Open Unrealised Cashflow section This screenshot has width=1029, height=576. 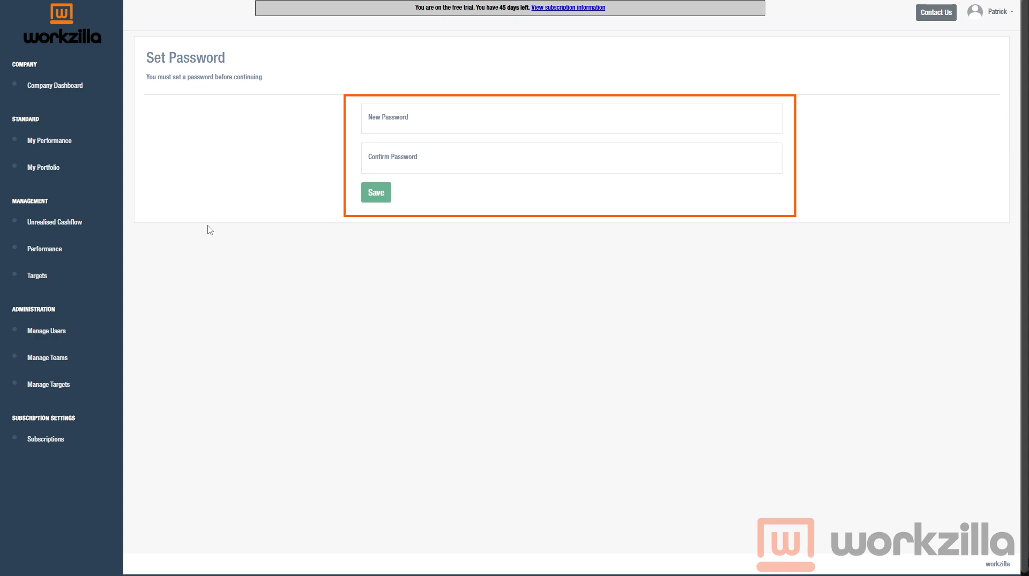pos(55,222)
